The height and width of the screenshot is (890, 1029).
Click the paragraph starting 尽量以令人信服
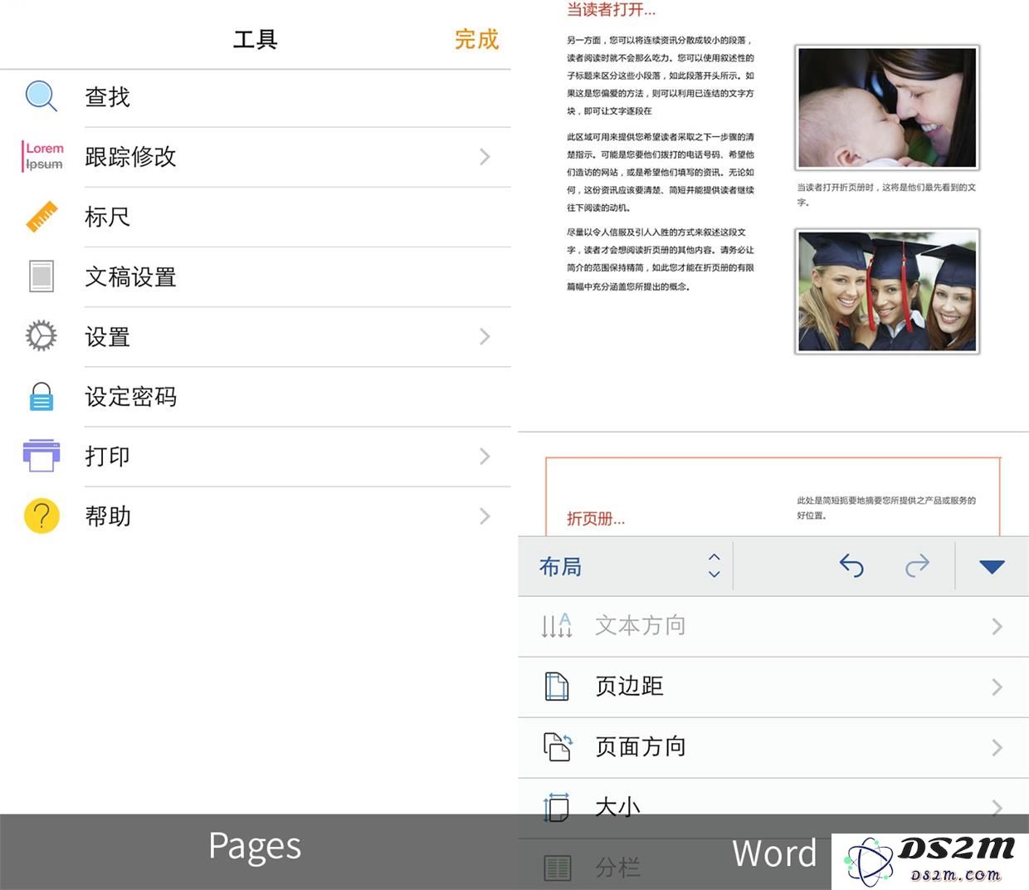pos(661,259)
